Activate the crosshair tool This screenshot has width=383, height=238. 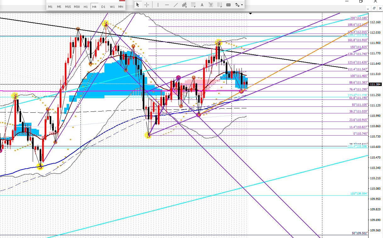click(x=147, y=5)
